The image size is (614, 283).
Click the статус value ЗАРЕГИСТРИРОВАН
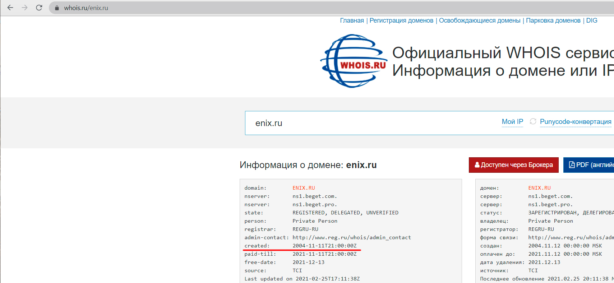click(553, 213)
